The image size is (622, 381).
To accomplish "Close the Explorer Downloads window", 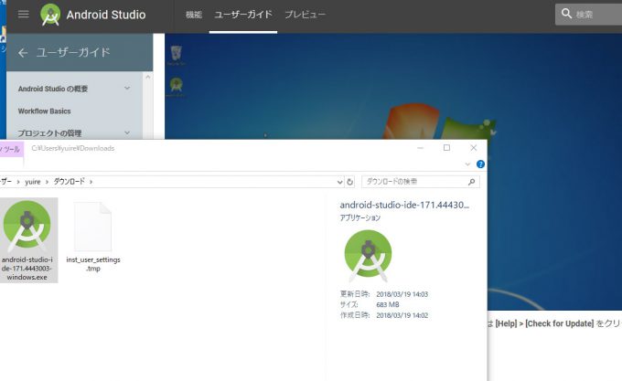I will tap(474, 148).
